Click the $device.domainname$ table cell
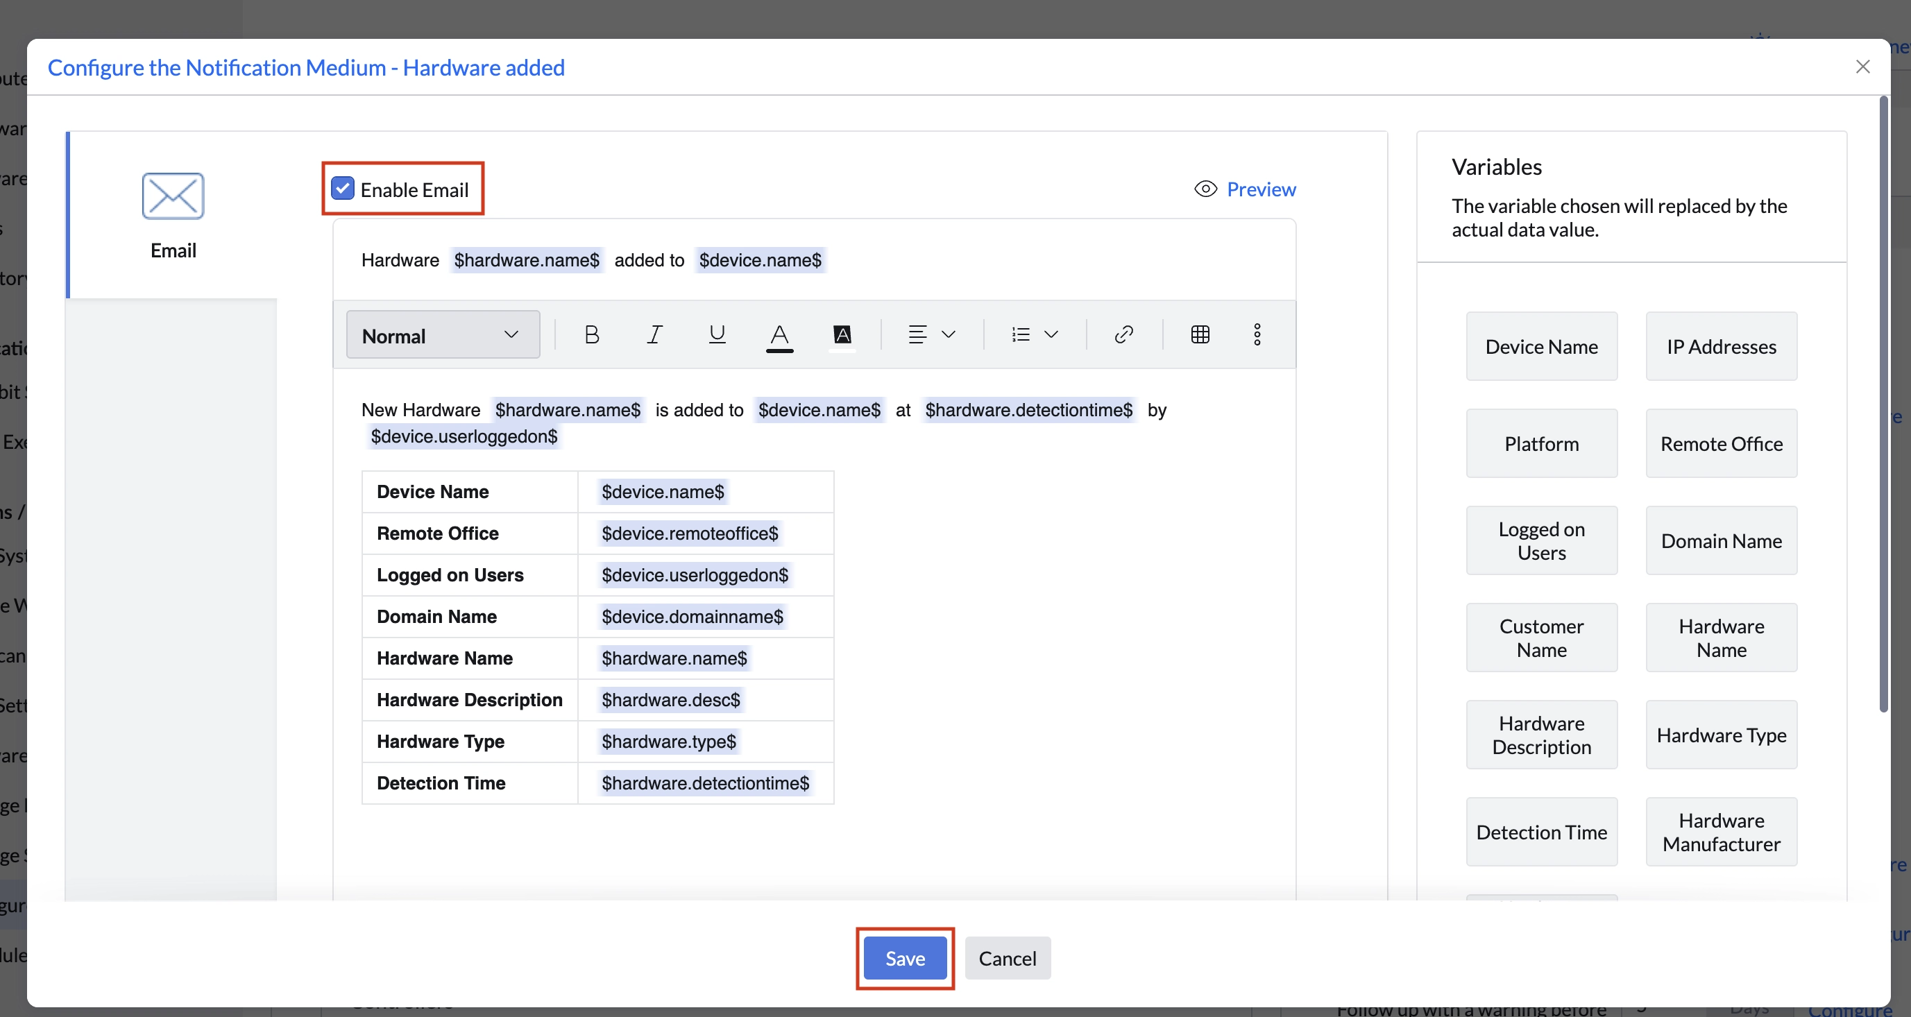The height and width of the screenshot is (1017, 1911). pos(706,617)
